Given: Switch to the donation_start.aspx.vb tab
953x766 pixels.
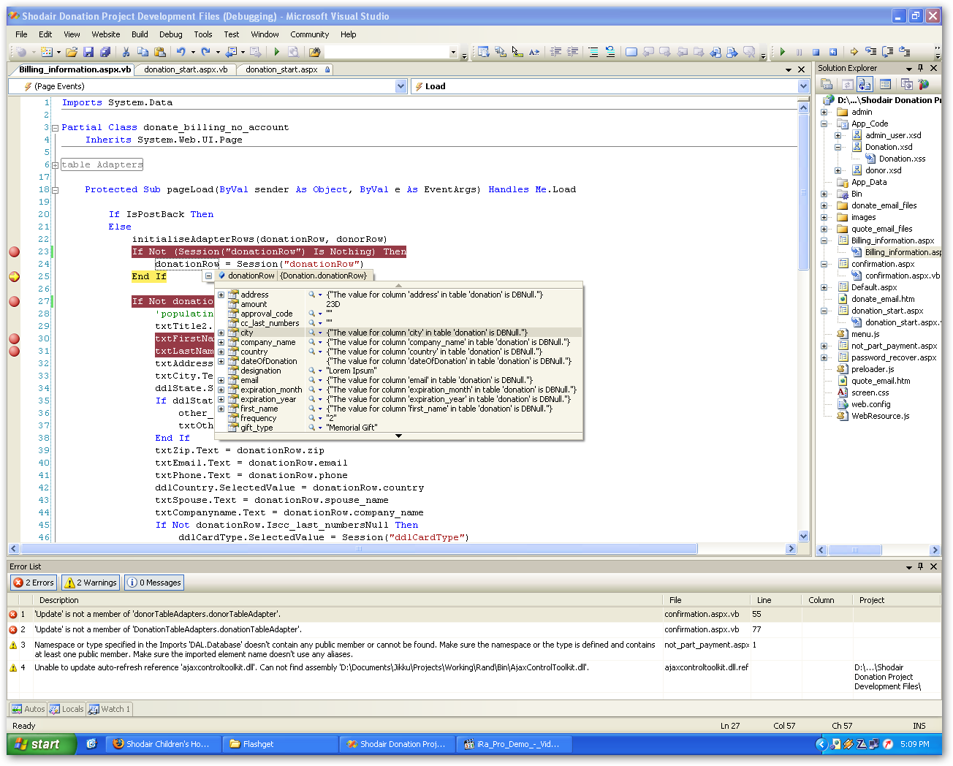Looking at the screenshot, I should pos(186,69).
